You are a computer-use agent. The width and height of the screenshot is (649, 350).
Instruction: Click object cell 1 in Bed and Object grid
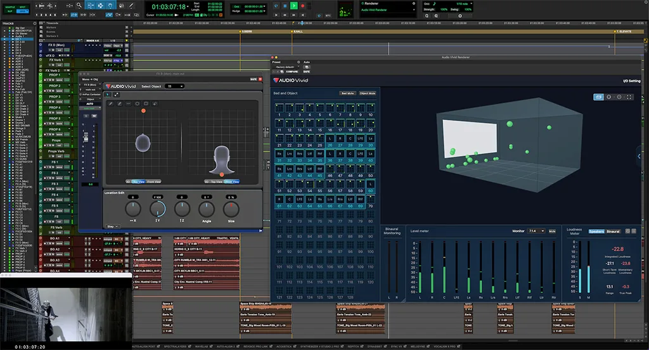point(280,108)
